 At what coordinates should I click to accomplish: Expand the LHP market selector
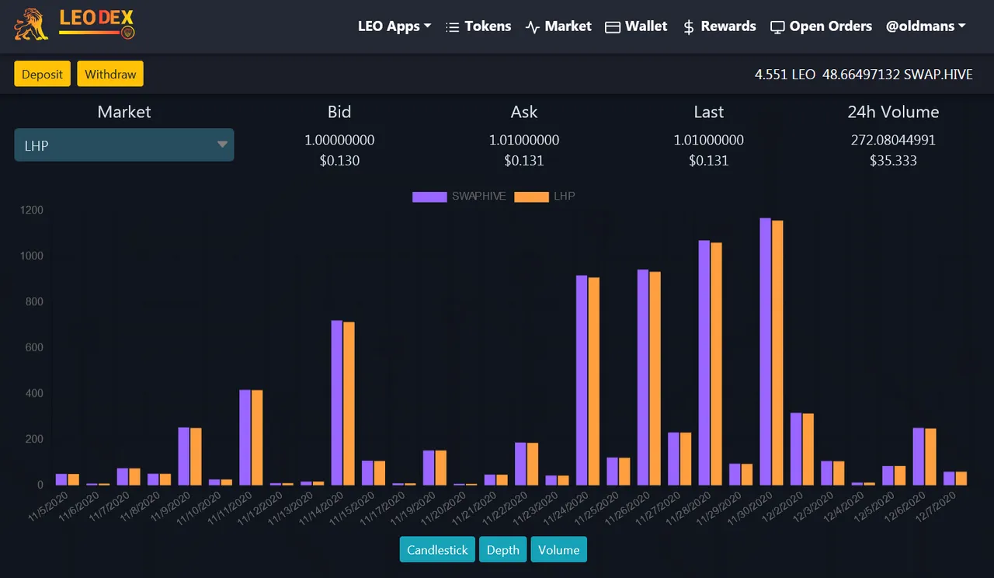tap(124, 145)
